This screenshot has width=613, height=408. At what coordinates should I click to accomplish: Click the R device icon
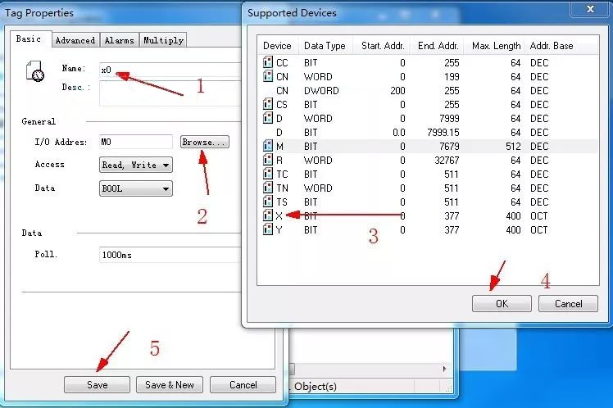pos(267,160)
